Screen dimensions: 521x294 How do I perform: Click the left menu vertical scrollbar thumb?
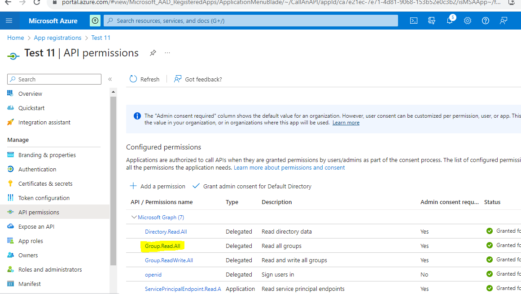pos(113,181)
